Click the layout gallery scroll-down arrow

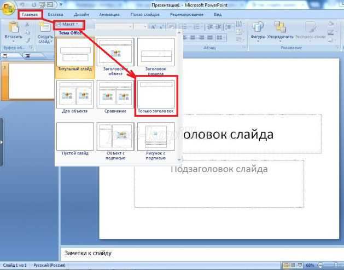(179, 159)
